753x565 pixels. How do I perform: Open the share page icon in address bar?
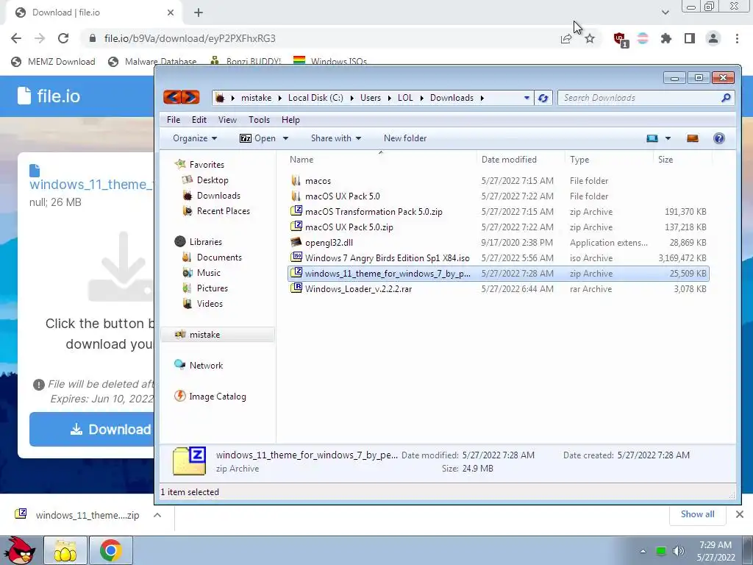566,38
